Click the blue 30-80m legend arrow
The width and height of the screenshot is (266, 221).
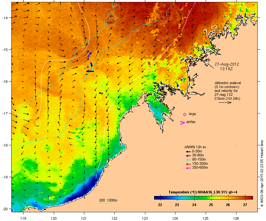188,156
